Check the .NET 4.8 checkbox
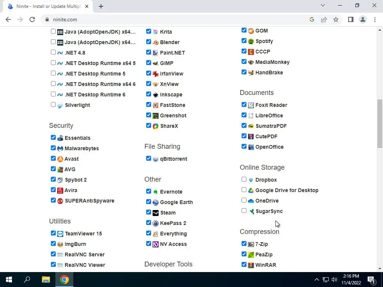Viewport: 383px width, 287px height. point(53,52)
